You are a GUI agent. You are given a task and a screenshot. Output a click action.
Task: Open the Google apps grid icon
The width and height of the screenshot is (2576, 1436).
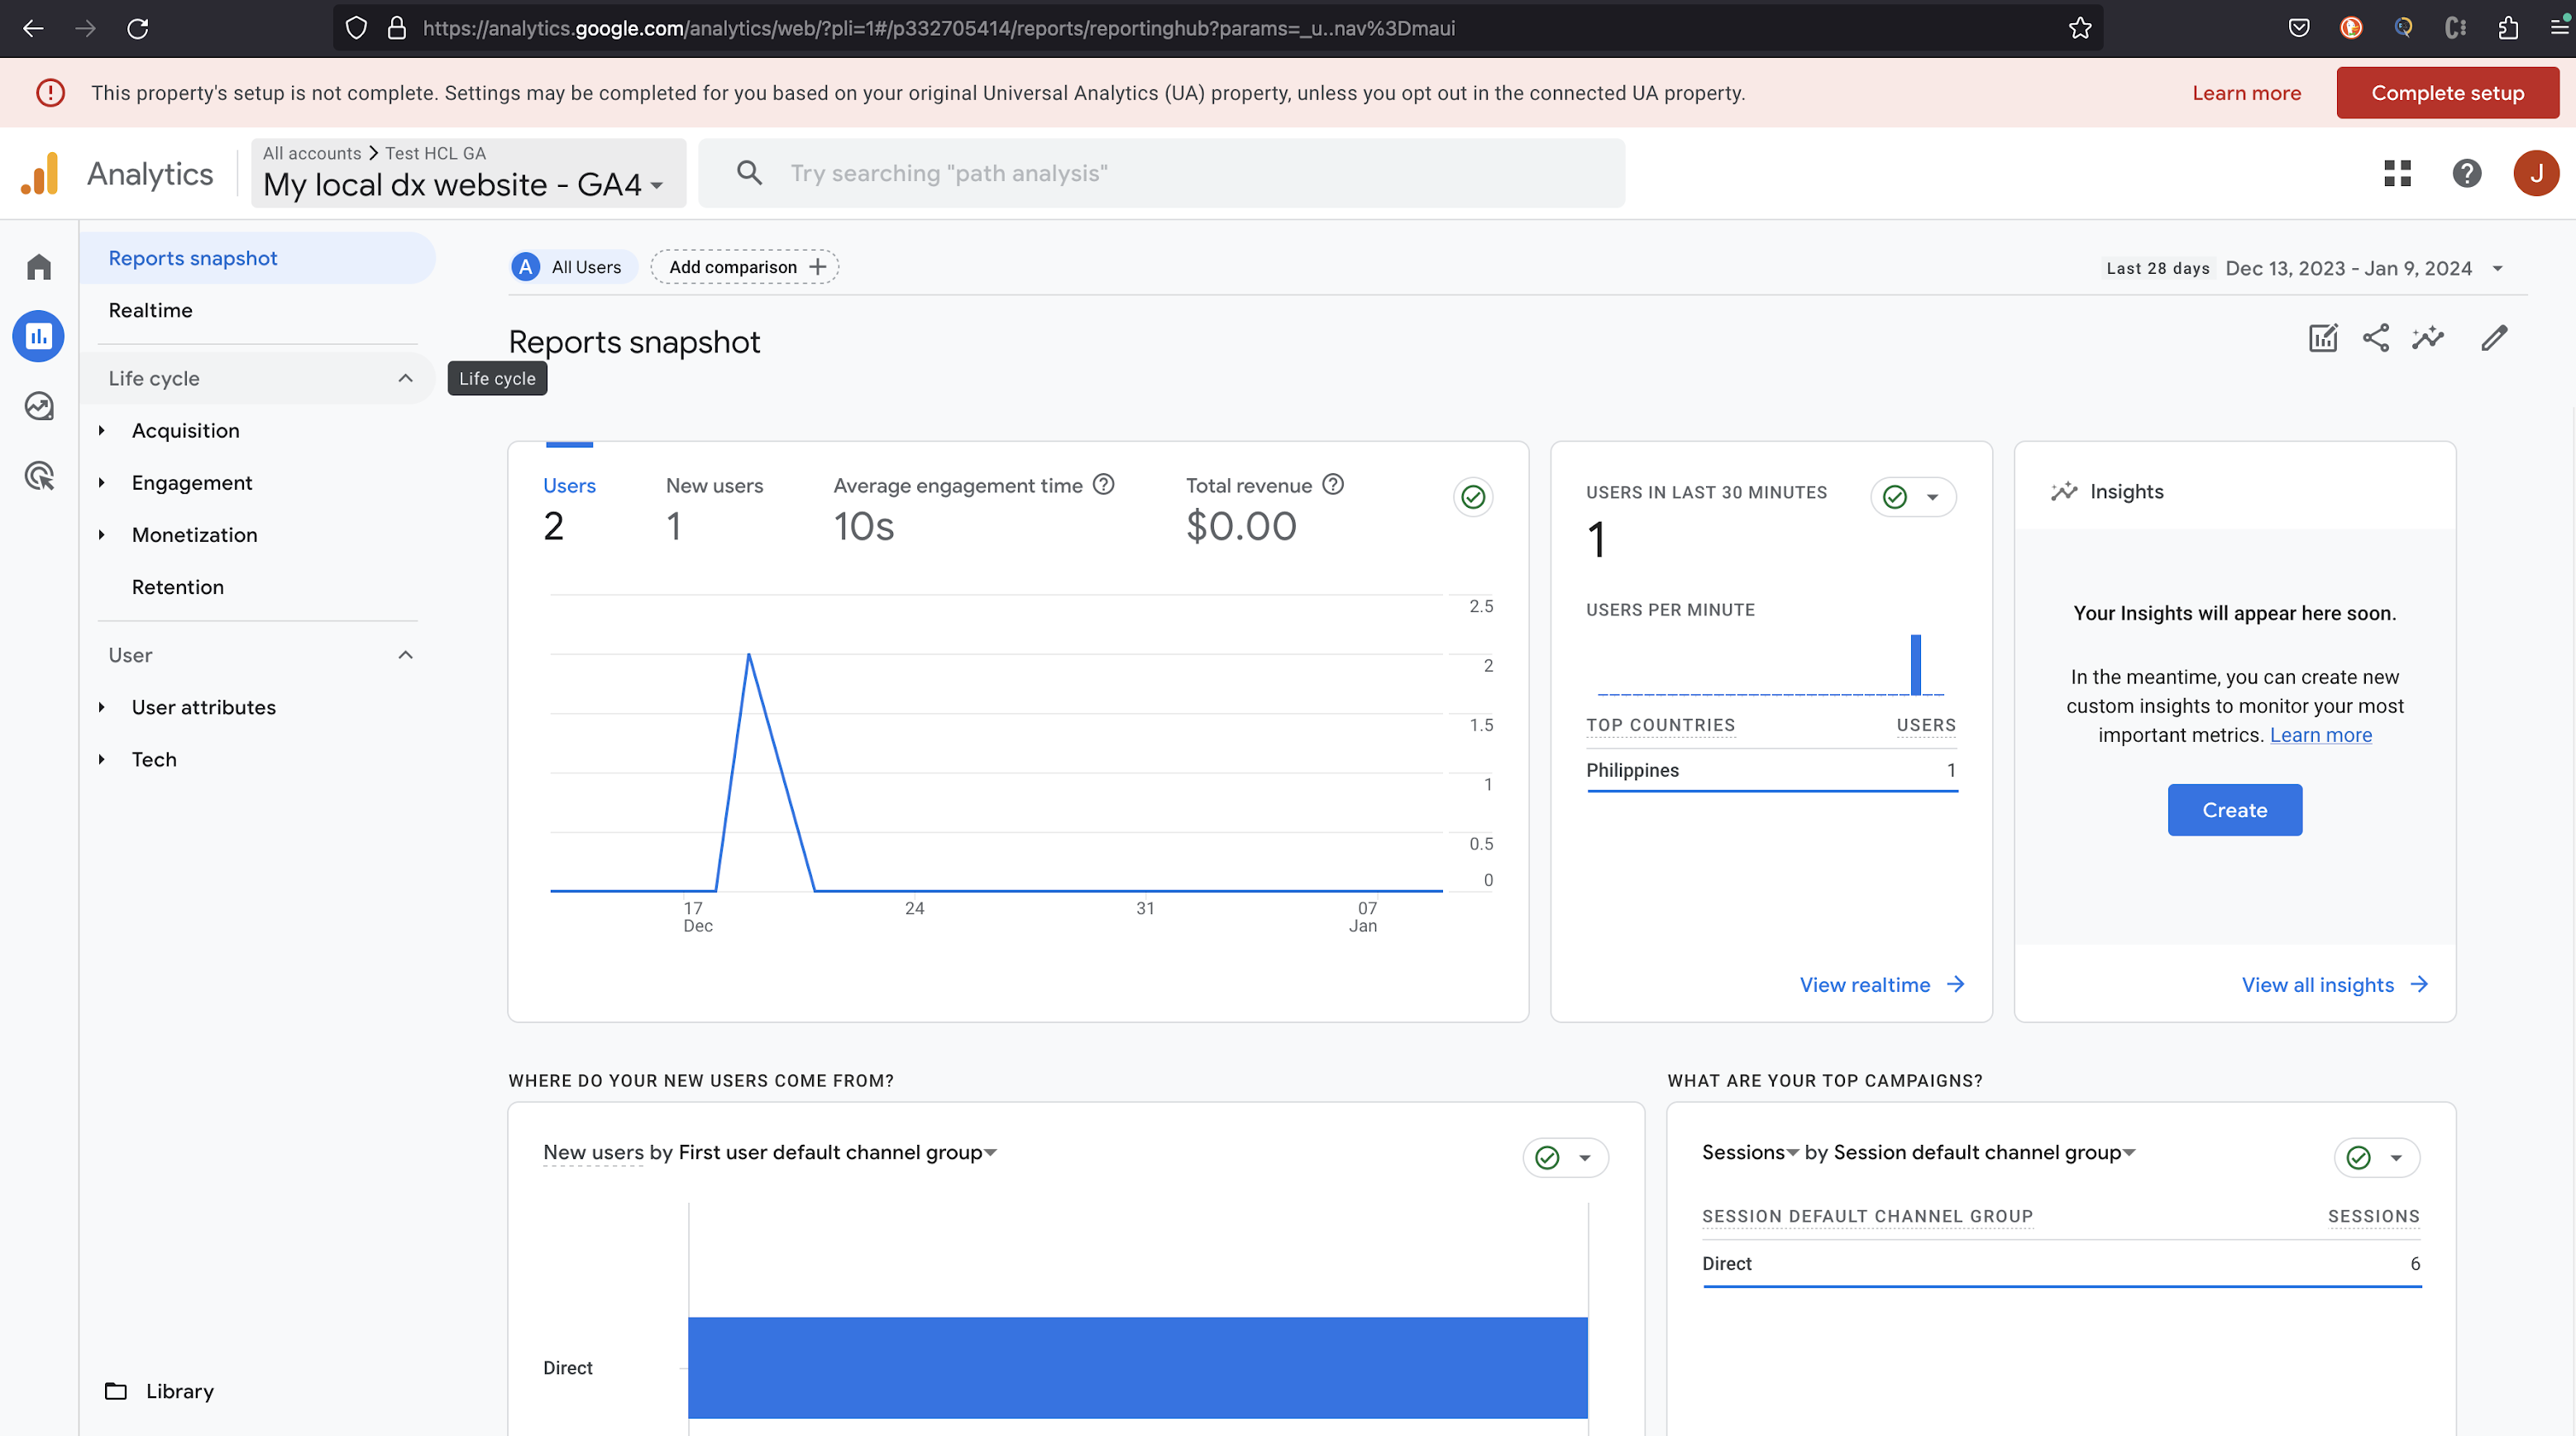(x=2397, y=174)
